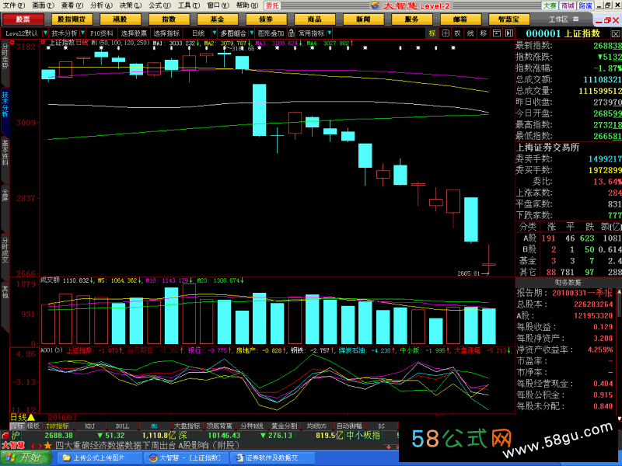Select the 新闻 category button
The image size is (622, 466).
point(363,19)
